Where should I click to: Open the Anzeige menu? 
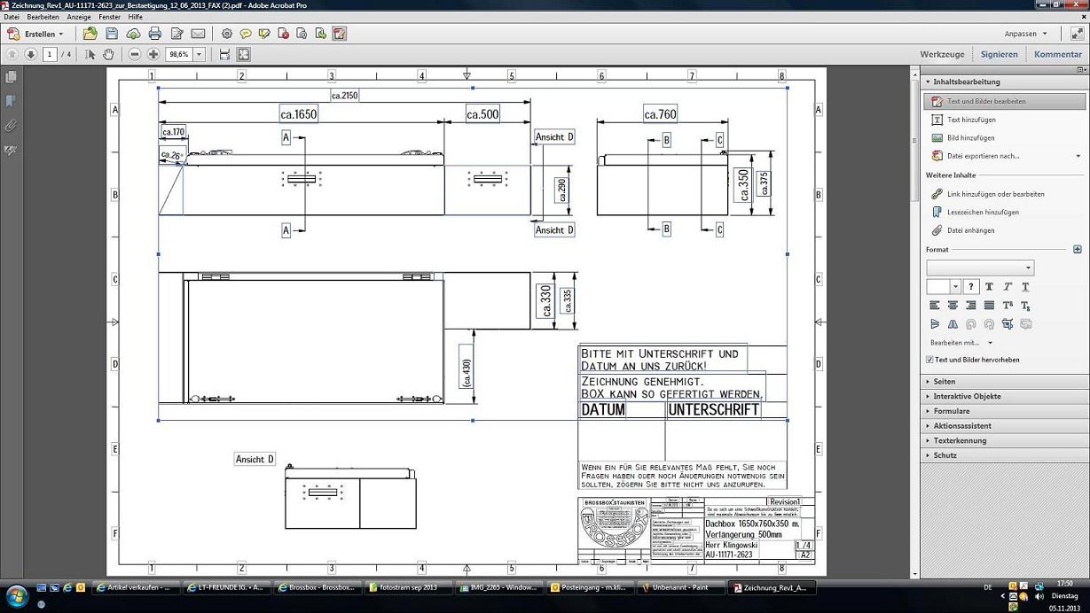pyautogui.click(x=79, y=17)
